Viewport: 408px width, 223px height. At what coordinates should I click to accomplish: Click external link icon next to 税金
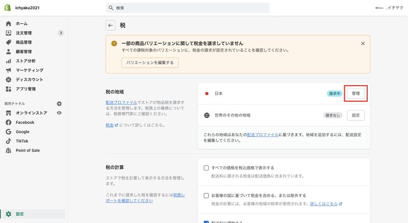click(116, 125)
